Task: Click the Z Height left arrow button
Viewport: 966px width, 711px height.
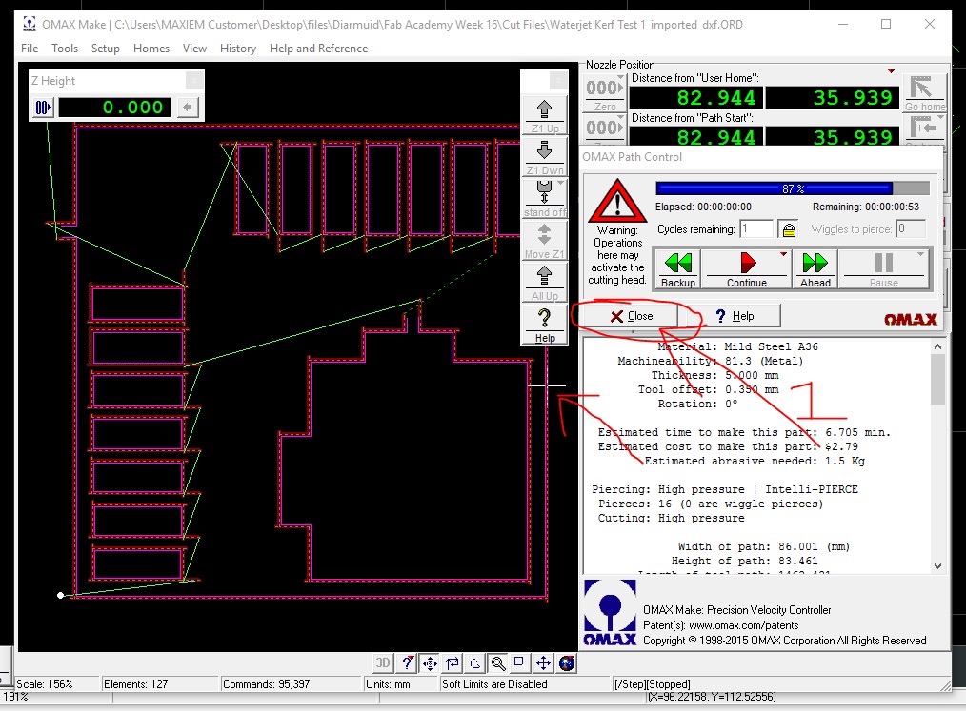Action: (188, 108)
